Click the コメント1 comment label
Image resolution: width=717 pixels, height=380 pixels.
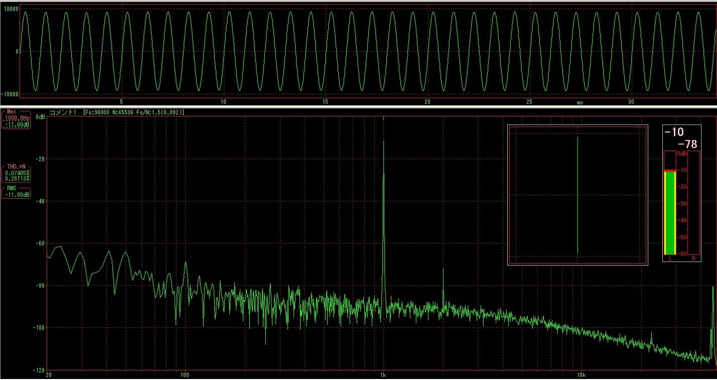point(62,112)
